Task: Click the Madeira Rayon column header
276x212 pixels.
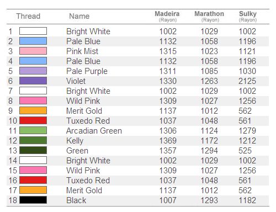Action: click(x=167, y=16)
